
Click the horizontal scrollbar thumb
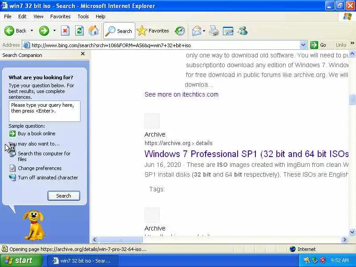pos(121,239)
